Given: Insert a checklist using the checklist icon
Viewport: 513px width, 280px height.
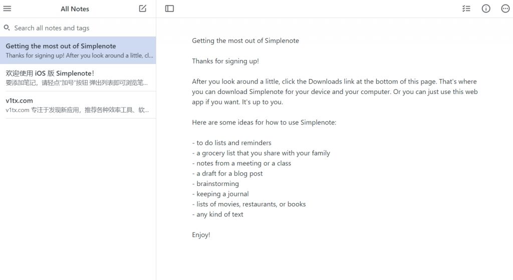Looking at the screenshot, I should (466, 8).
